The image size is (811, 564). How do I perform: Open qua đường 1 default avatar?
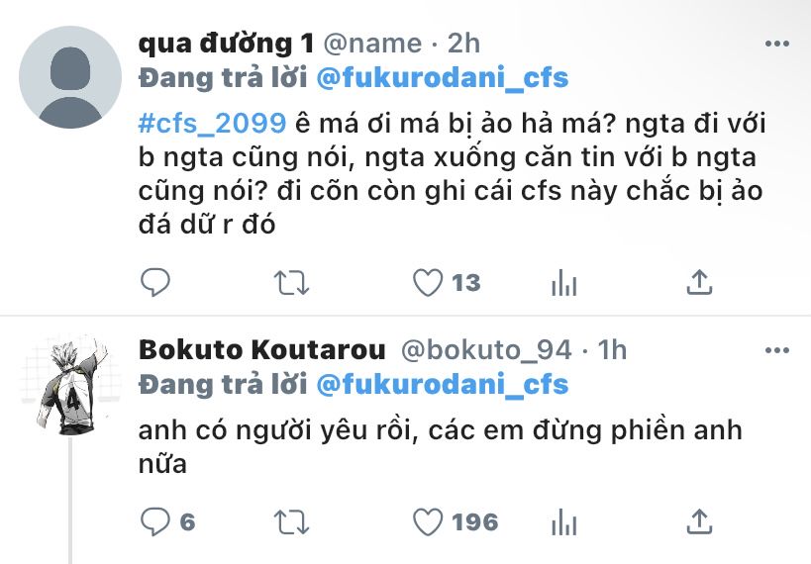click(70, 77)
